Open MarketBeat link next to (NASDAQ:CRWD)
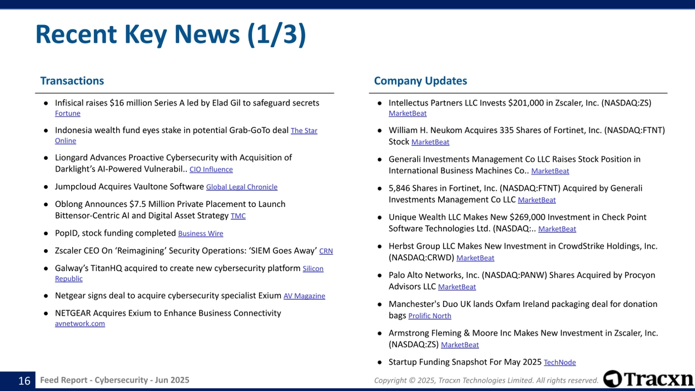 click(475, 258)
